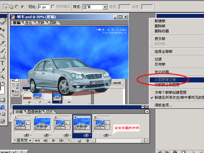Open the animation palette flyout menu arrow
This screenshot has height=153, width=204.
pyautogui.click(x=147, y=112)
